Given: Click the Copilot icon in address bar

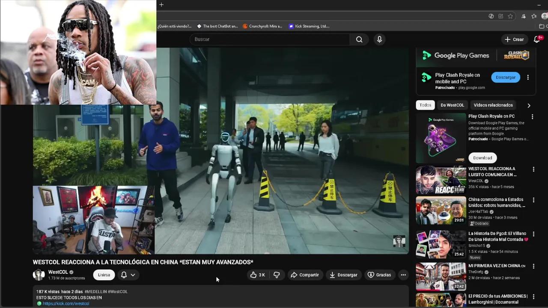Looking at the screenshot, I should (491, 16).
